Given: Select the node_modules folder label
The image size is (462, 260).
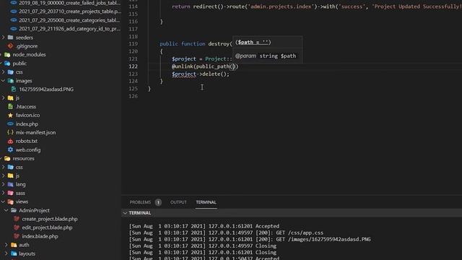Looking at the screenshot, I should (29, 55).
